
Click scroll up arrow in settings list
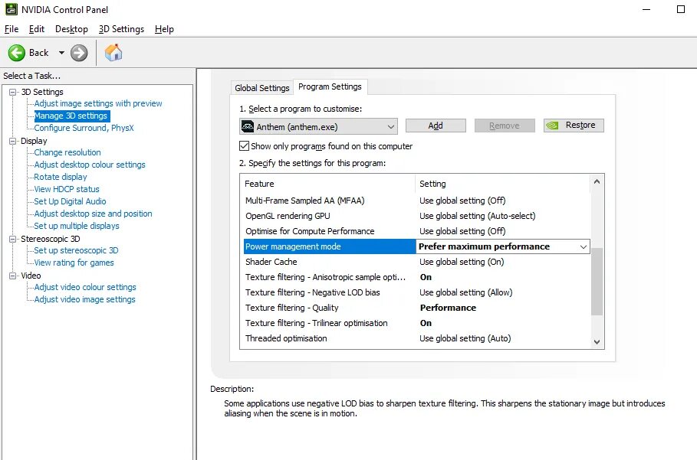[x=597, y=181]
